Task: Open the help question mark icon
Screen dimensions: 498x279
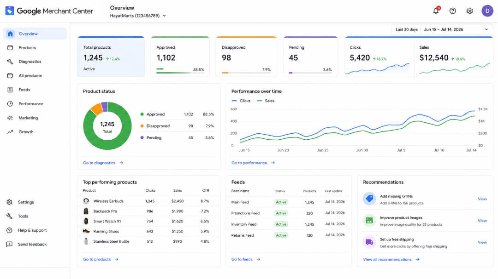Action: click(x=453, y=11)
